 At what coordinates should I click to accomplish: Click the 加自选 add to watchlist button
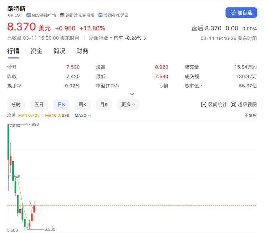[x=241, y=12]
